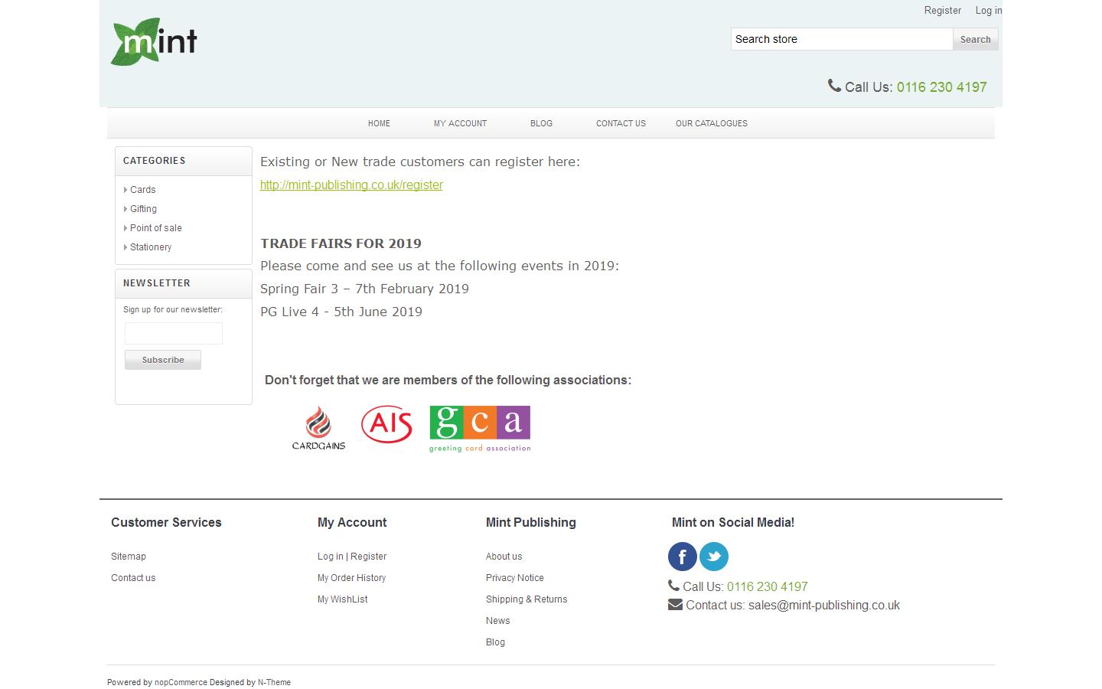Click the Mint Publishing logo

(x=153, y=42)
